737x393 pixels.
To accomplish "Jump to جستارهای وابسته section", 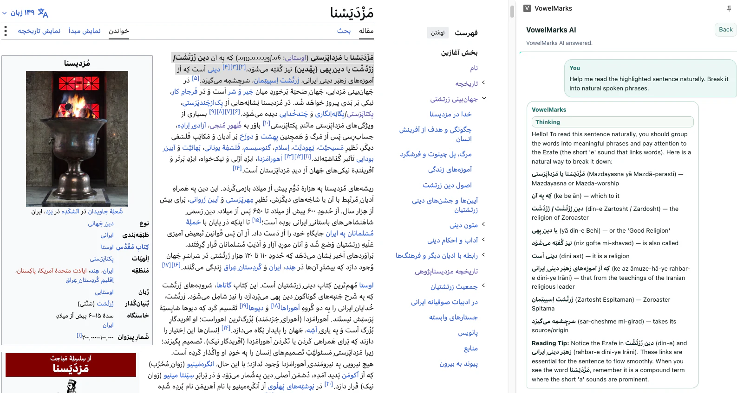I will point(453,317).
